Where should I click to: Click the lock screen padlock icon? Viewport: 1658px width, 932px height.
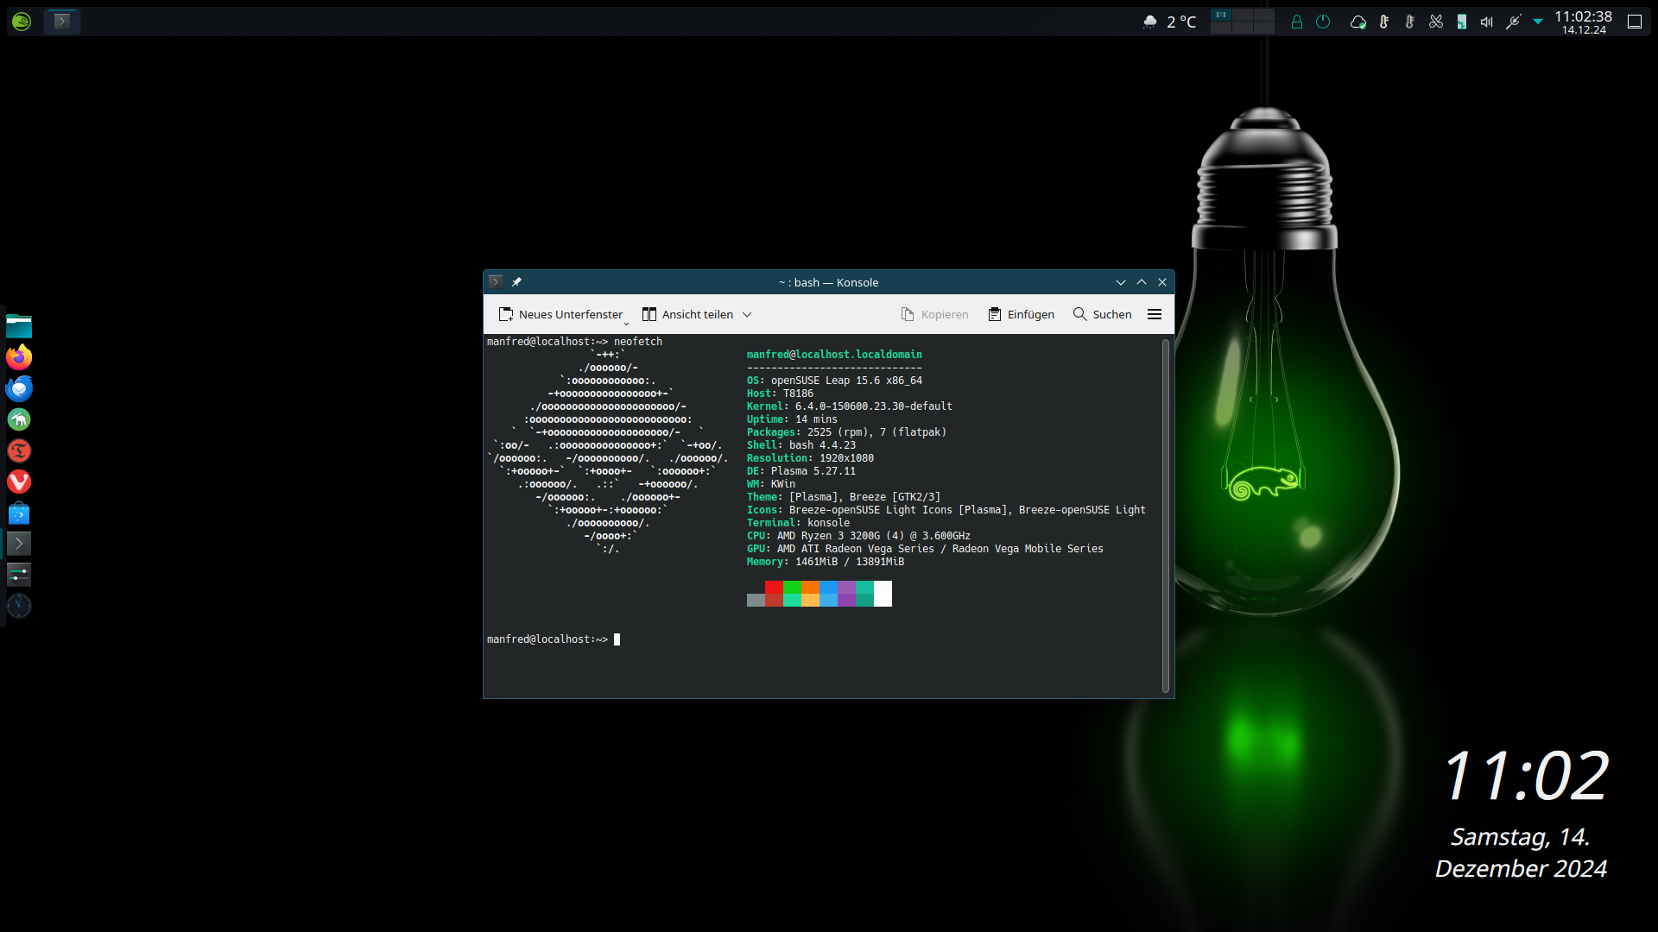(x=1296, y=22)
